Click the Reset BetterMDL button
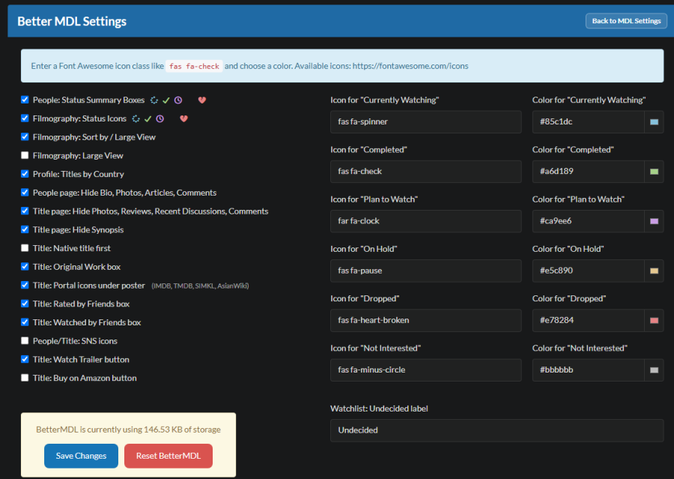Image resolution: width=674 pixels, height=479 pixels. coord(168,456)
